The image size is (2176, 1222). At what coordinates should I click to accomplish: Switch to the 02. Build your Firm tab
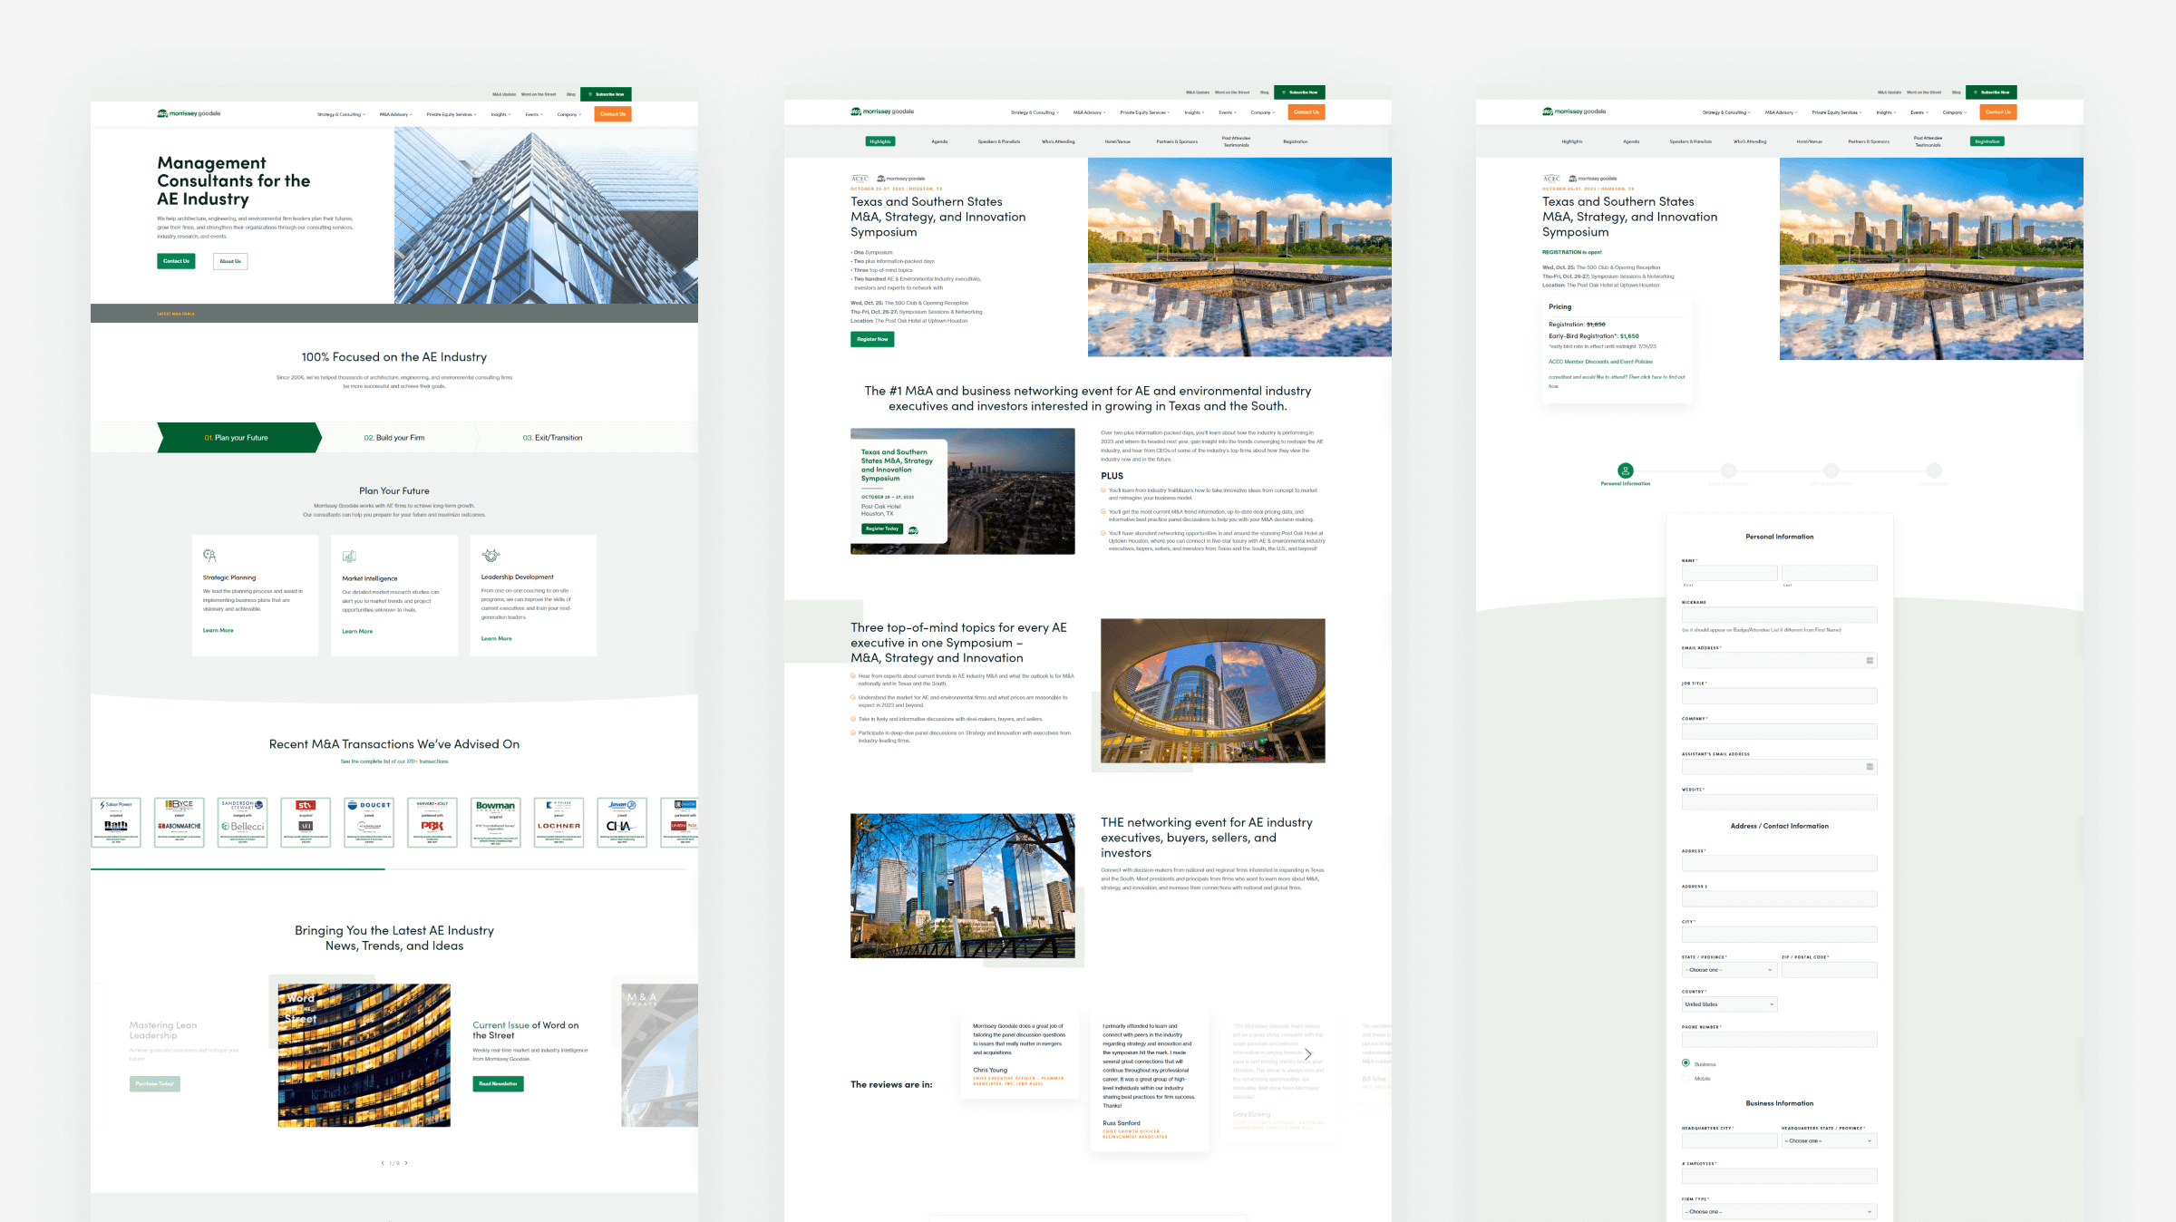[394, 438]
